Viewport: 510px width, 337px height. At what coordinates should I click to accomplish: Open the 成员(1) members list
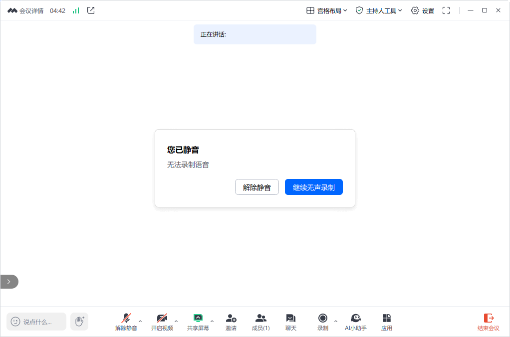(261, 322)
